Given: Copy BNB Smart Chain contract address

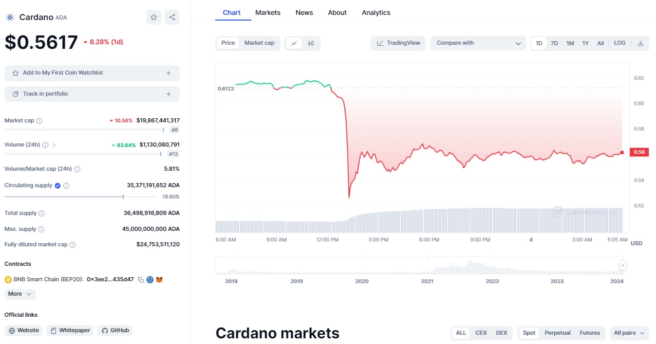Looking at the screenshot, I should click(x=140, y=280).
